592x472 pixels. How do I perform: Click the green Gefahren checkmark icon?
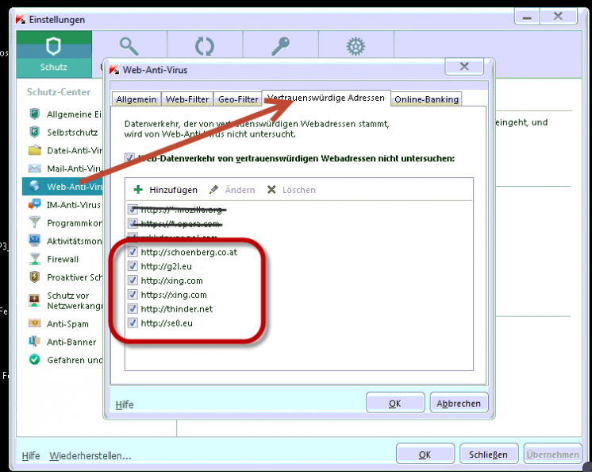pyautogui.click(x=35, y=359)
